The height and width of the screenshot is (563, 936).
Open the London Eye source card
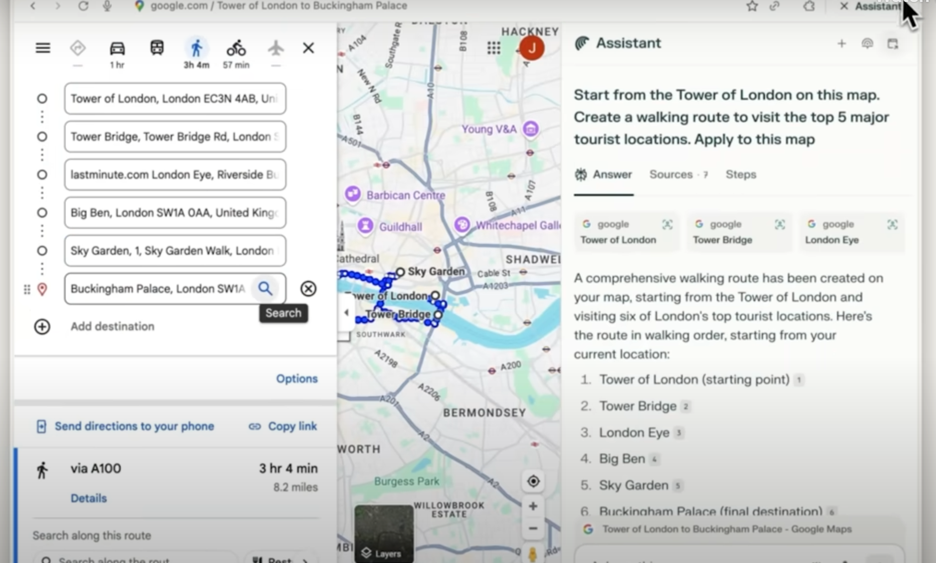point(852,232)
